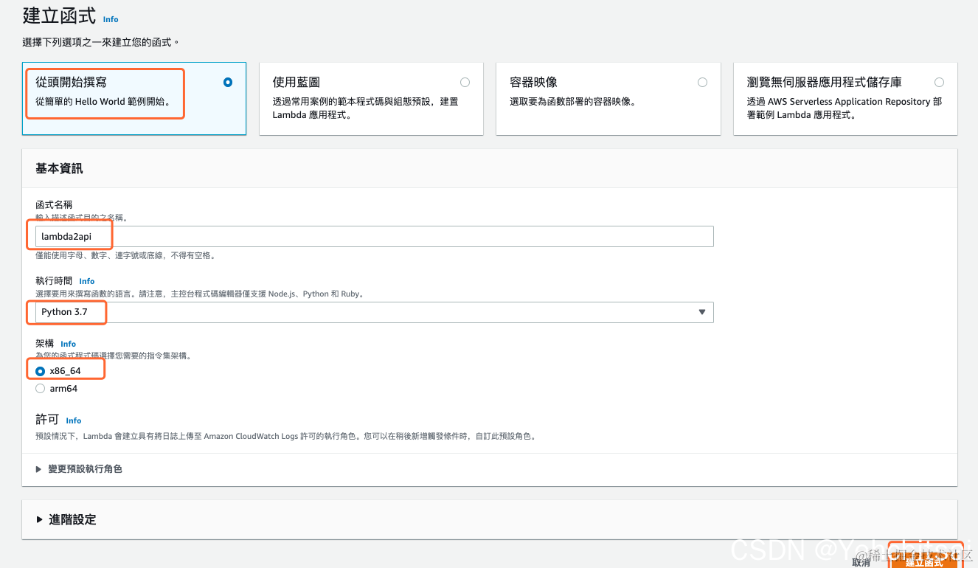The width and height of the screenshot is (978, 568).
Task: Choose 瀏覽無伺服器應用程式儲存庫 option
Action: [x=939, y=82]
